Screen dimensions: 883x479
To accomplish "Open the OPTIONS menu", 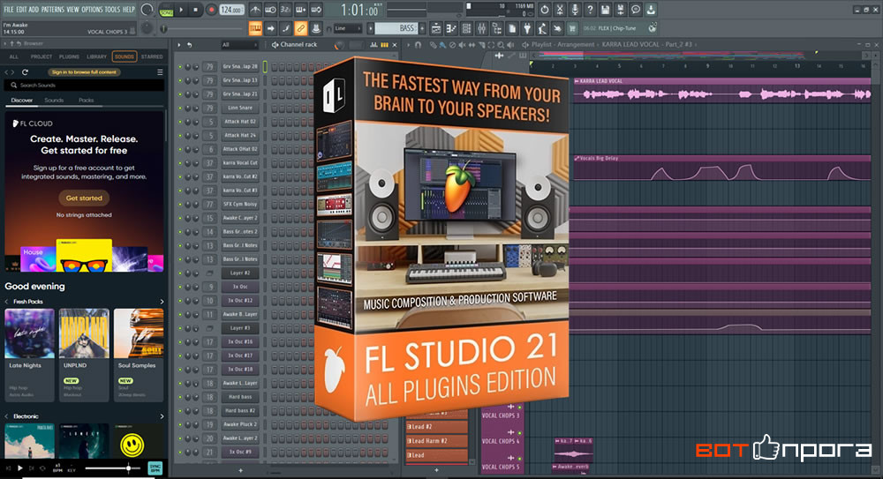I will point(93,10).
